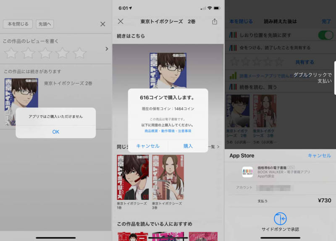Click 東京トイボクシーズ 2巻 title text in left screen
The height and width of the screenshot is (241, 336).
(x=68, y=83)
